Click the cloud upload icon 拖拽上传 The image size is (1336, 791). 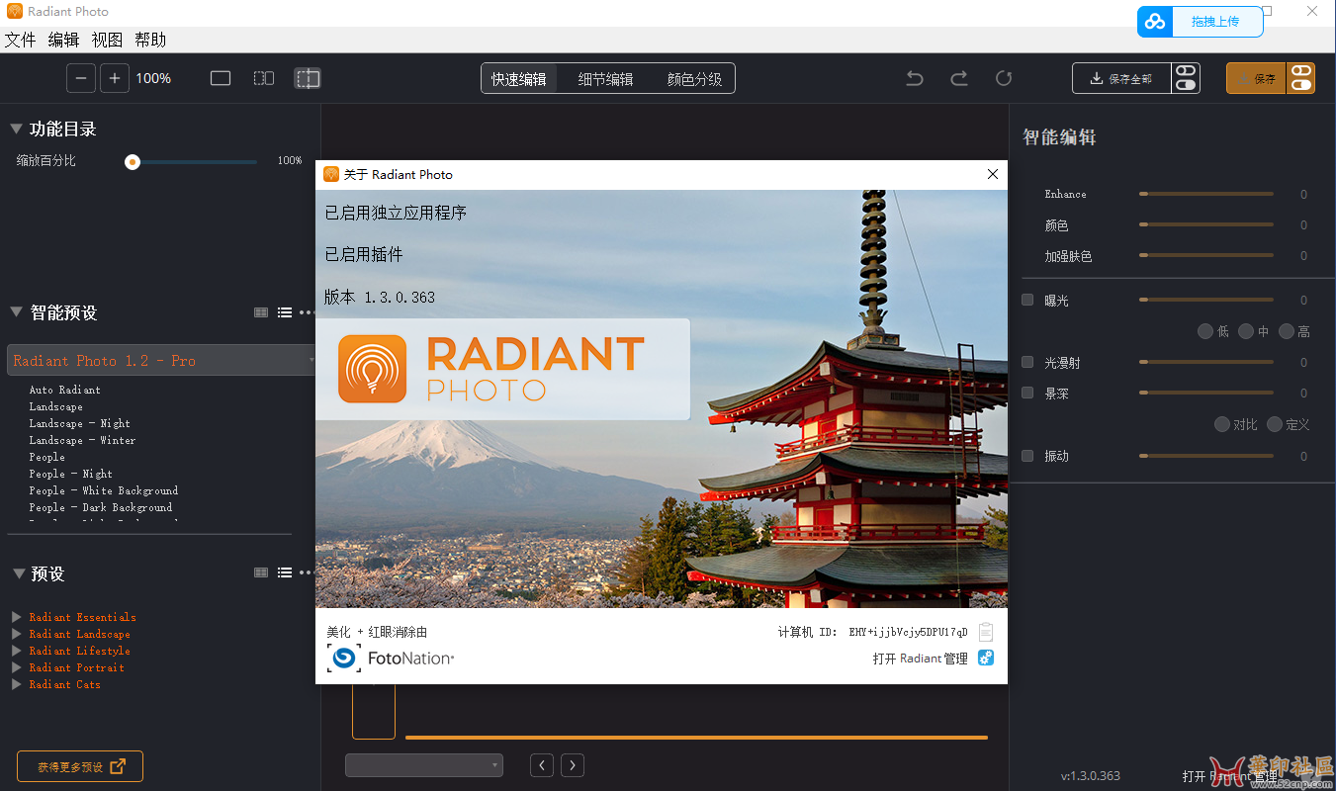pyautogui.click(x=1155, y=22)
